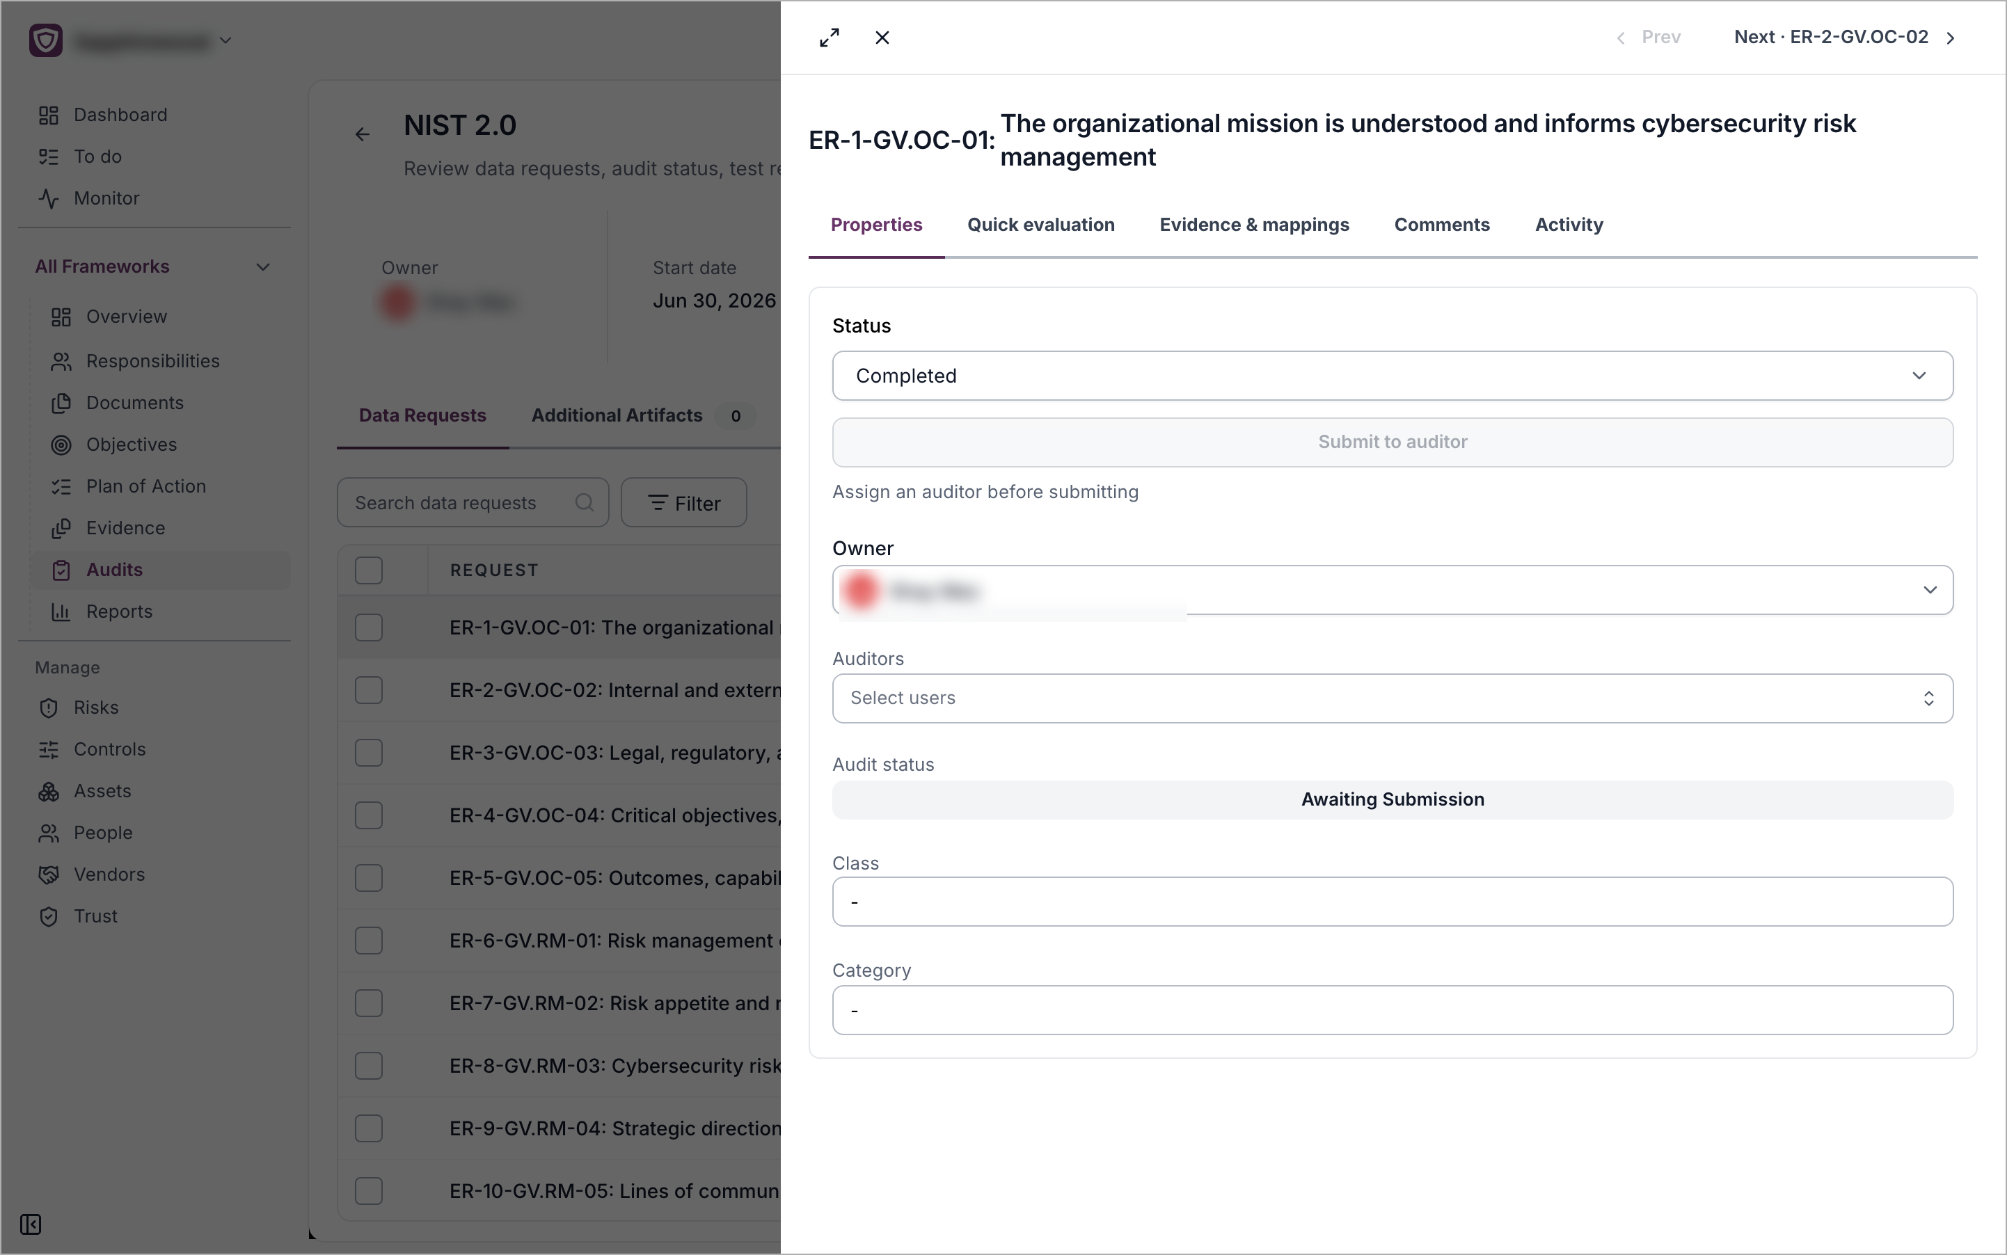
Task: Click the Controls sliders icon
Action: click(x=48, y=749)
